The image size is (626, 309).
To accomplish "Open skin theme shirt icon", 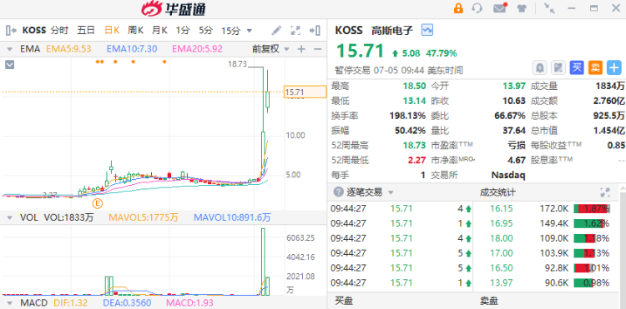I will [522, 8].
